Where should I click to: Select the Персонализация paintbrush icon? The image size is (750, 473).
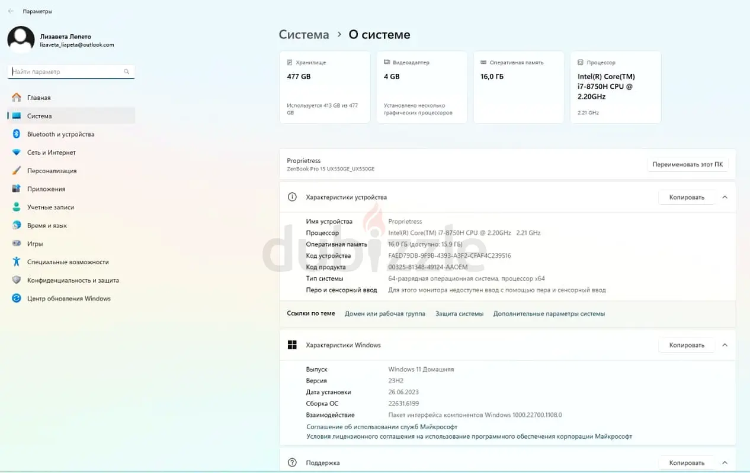pyautogui.click(x=17, y=171)
